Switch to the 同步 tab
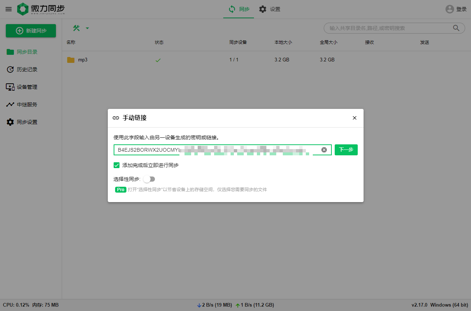This screenshot has width=471, height=311. tap(239, 9)
